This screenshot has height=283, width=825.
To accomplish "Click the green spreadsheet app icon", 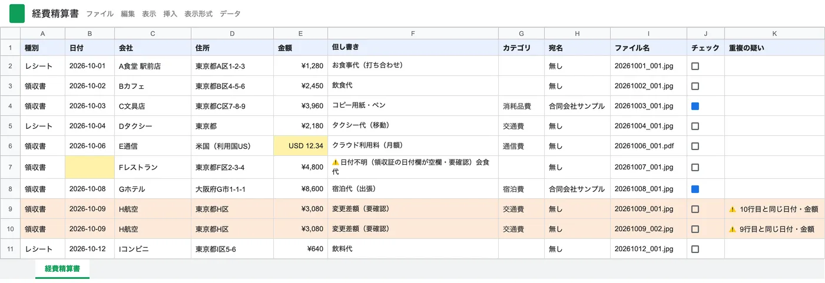I will coord(17,13).
